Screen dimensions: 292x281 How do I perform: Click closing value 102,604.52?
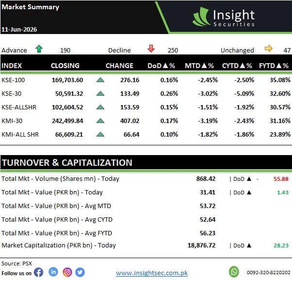67,107
